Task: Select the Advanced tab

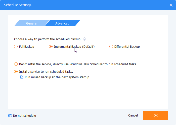Action: tap(62, 23)
